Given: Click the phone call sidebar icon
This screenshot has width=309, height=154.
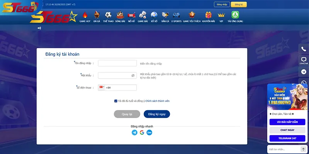Looking at the screenshot, I should (x=304, y=49).
